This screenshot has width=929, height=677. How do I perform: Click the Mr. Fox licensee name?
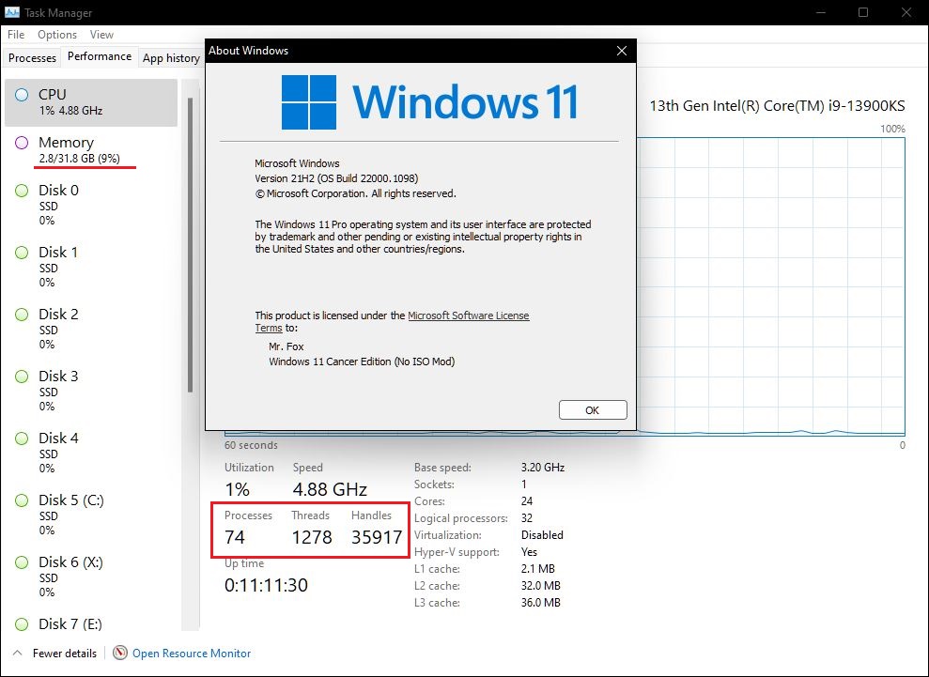286,346
